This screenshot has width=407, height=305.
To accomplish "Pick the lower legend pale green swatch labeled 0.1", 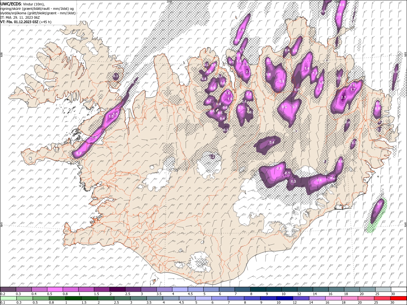I will tap(8, 298).
